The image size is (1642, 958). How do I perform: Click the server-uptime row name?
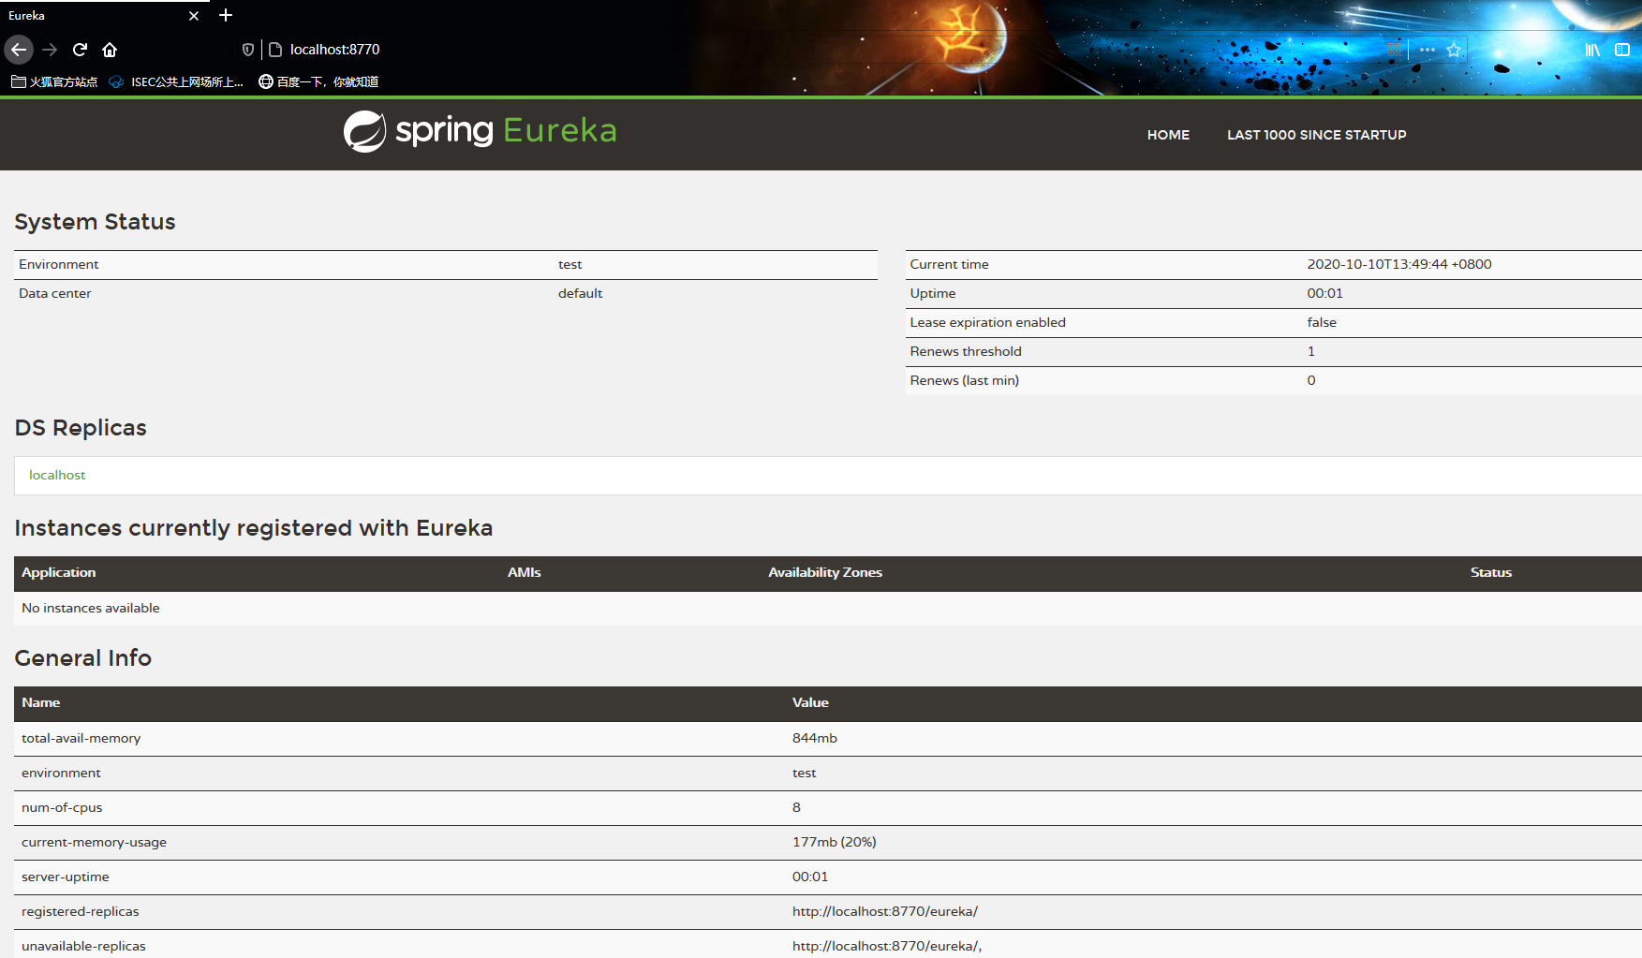point(66,877)
